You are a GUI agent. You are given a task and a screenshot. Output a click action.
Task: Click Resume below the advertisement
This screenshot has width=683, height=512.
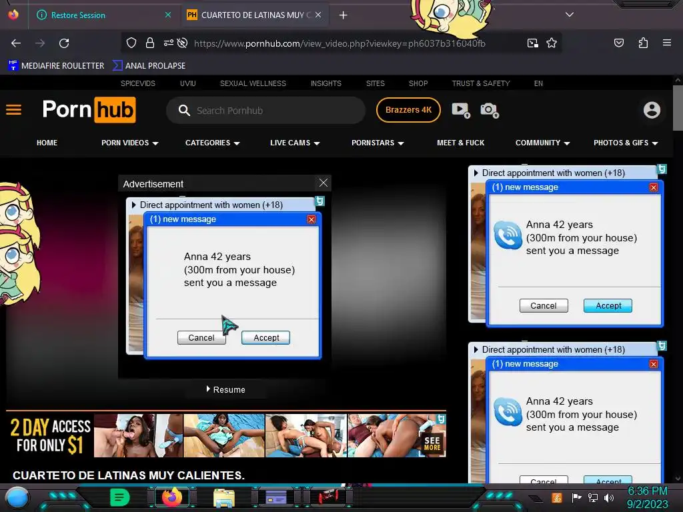point(225,389)
